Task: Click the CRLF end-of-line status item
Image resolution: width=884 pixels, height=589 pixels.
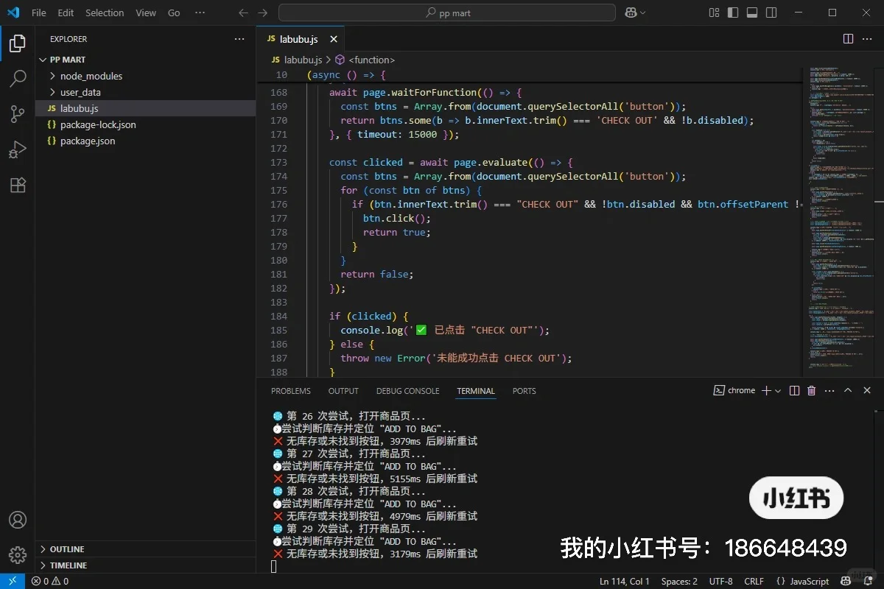Action: tap(754, 581)
